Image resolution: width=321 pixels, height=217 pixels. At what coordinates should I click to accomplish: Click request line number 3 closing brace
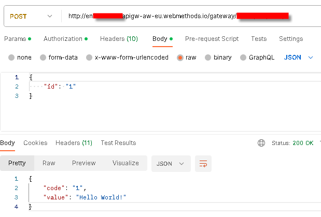click(x=31, y=96)
